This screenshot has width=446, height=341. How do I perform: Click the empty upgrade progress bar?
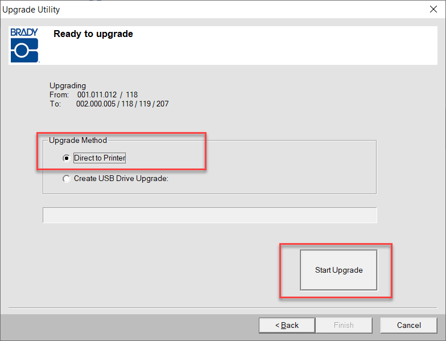click(209, 215)
